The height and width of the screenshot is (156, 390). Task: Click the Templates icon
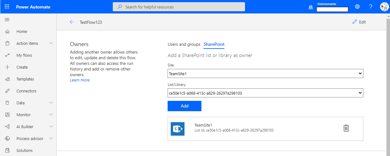point(8,79)
